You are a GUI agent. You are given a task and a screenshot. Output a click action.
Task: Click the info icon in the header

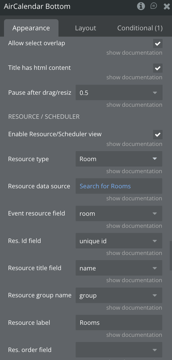(x=141, y=6)
